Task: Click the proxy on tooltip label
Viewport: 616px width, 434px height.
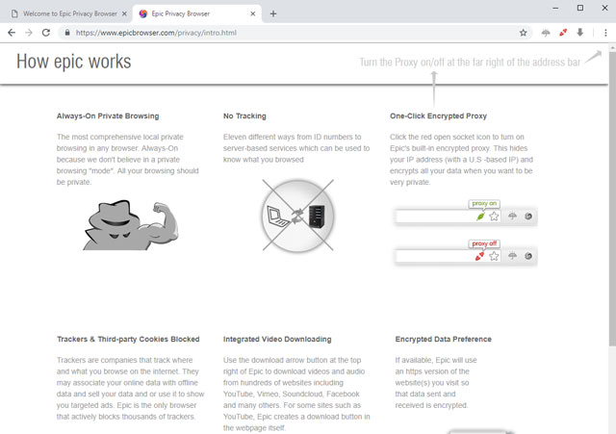Action: pyautogui.click(x=484, y=203)
